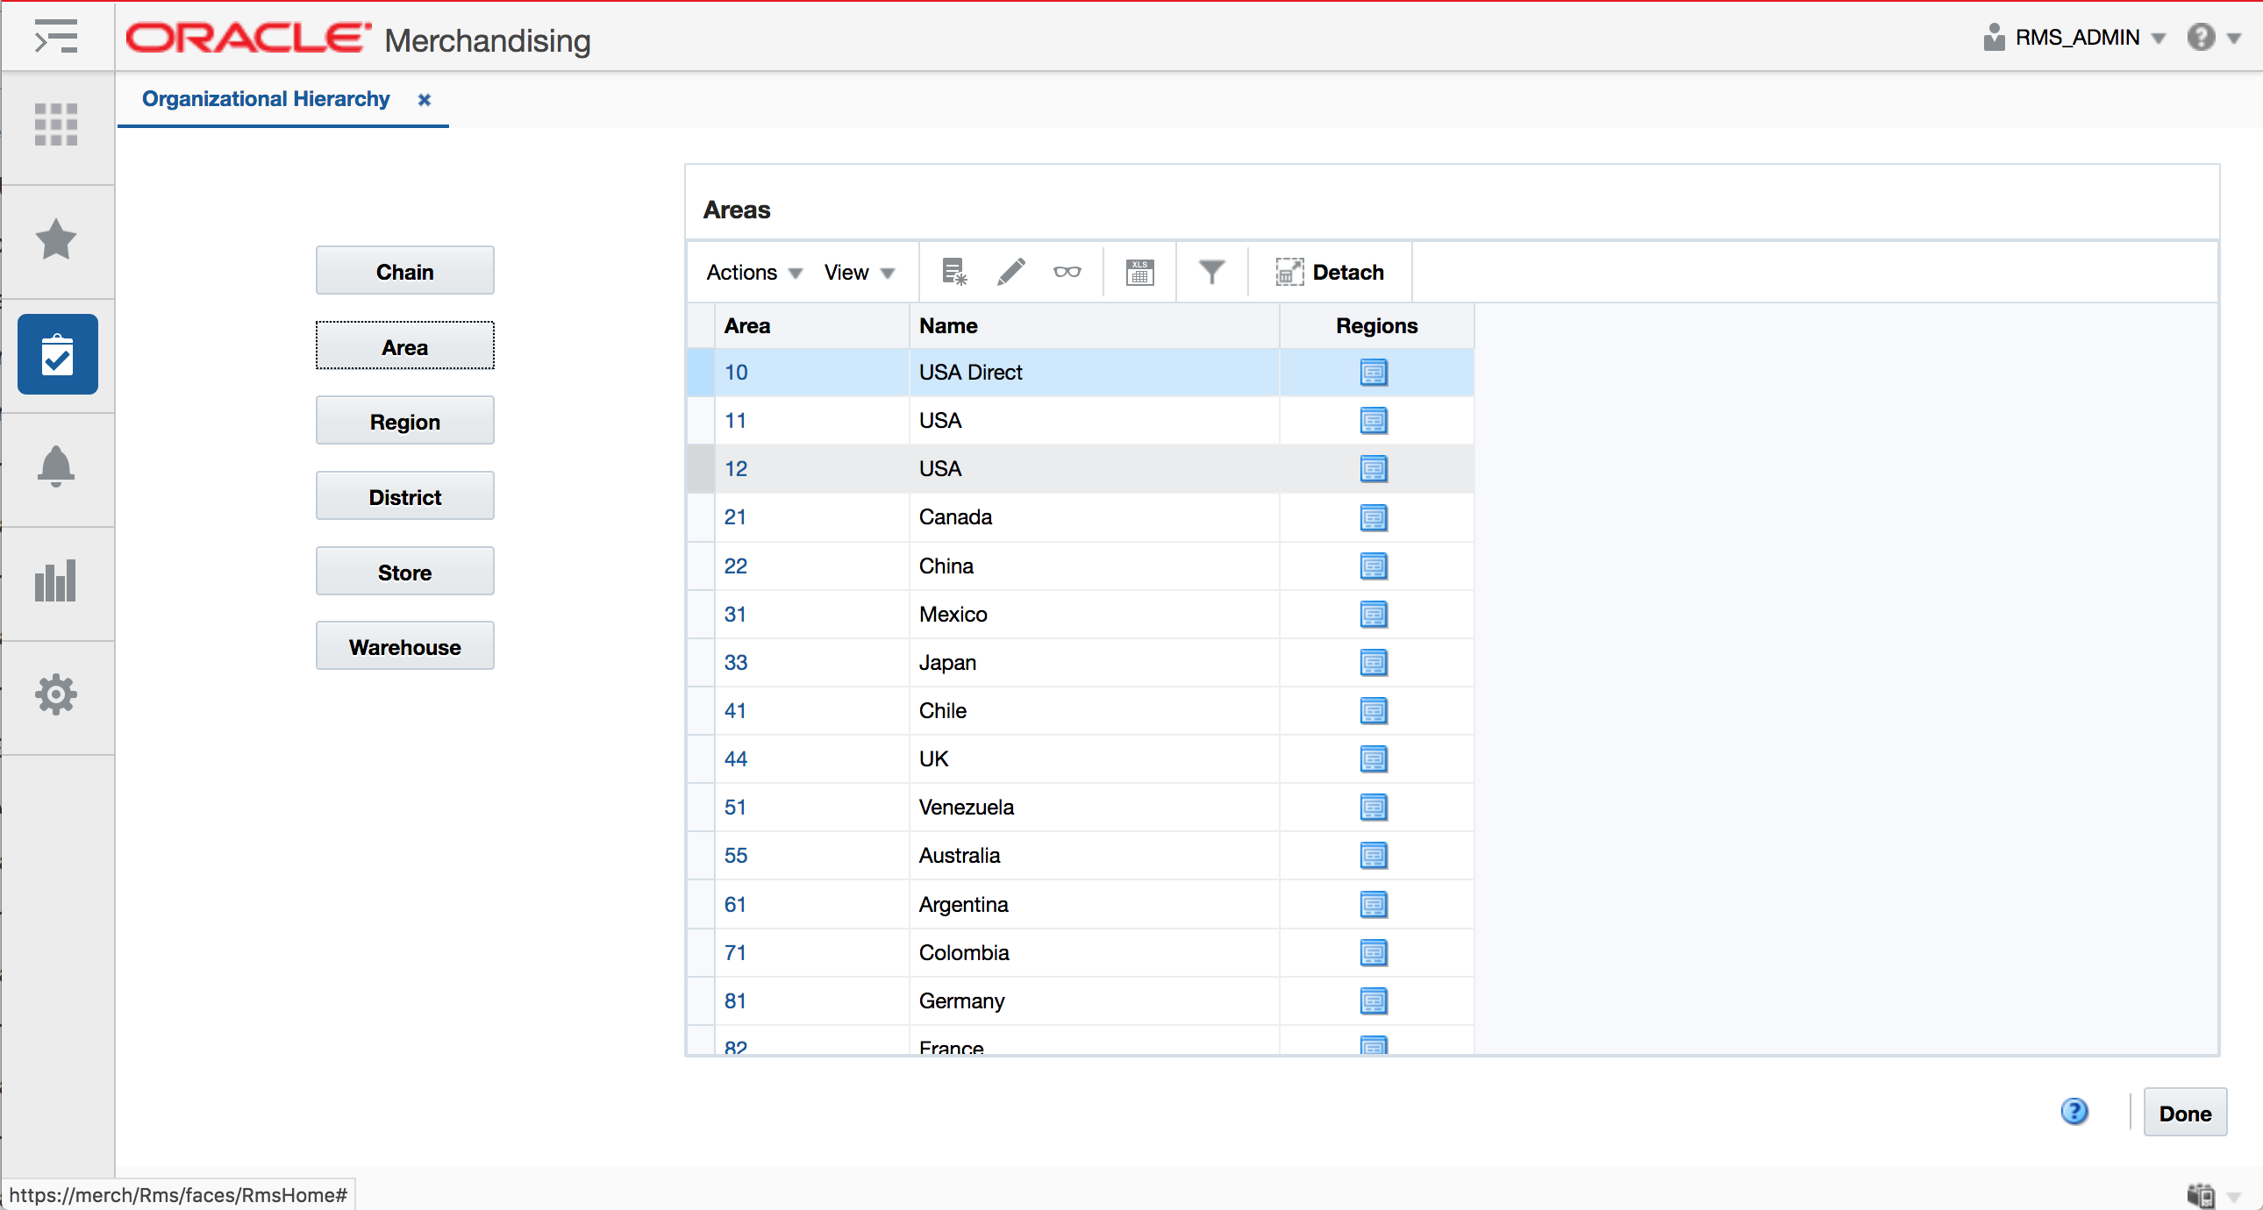
Task: Open the Create record icon in Areas toolbar
Action: [953, 272]
